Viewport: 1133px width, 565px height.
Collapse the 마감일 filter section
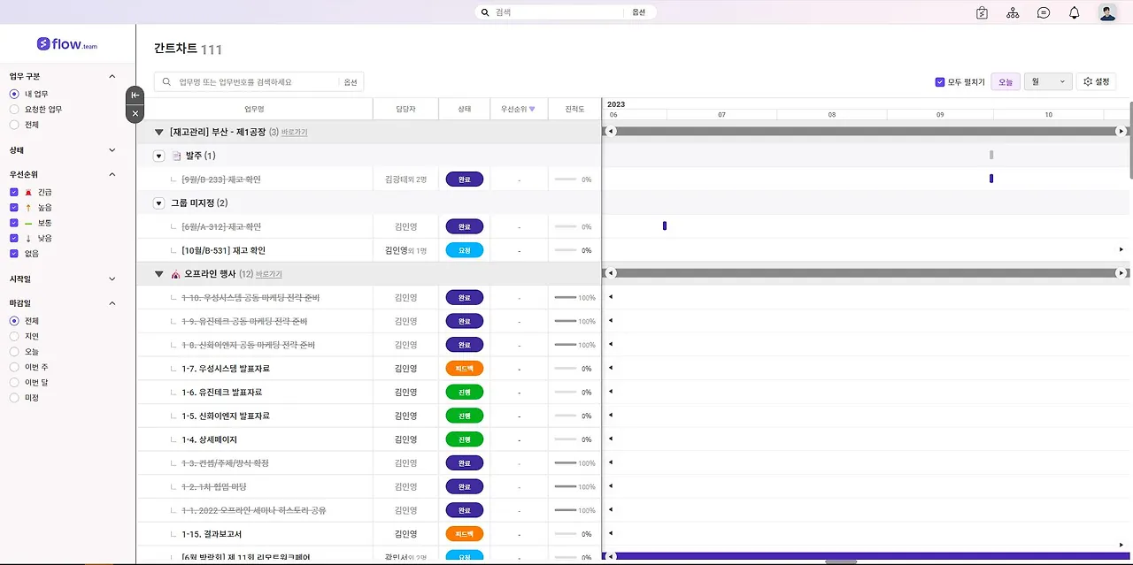(x=112, y=303)
